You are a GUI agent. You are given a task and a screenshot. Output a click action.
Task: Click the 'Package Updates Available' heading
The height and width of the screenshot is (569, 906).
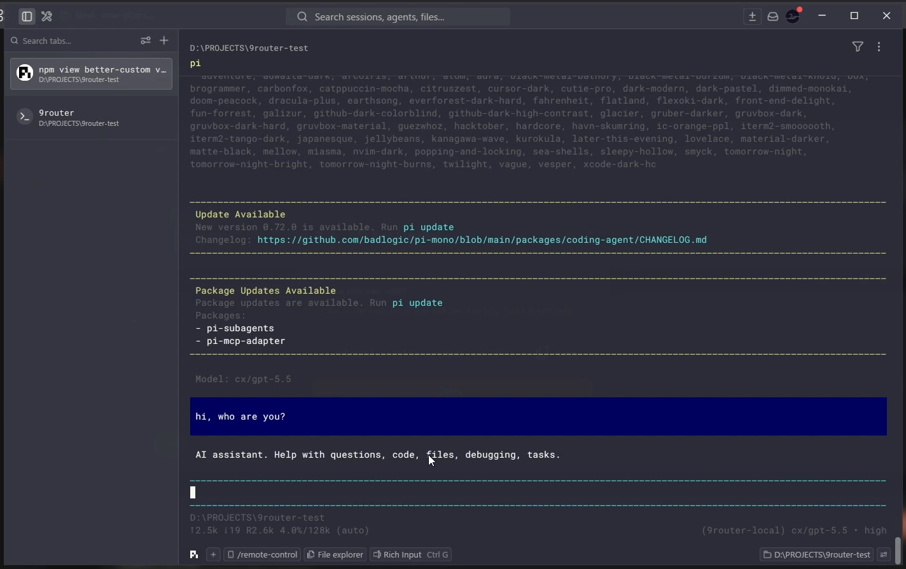pyautogui.click(x=265, y=291)
